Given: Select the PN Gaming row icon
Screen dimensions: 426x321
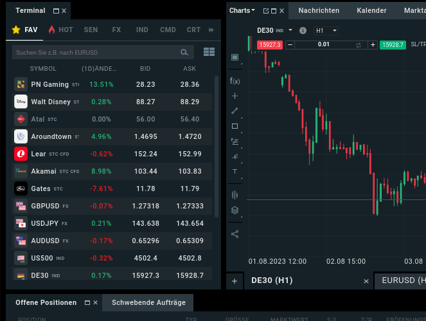Looking at the screenshot, I should [21, 84].
